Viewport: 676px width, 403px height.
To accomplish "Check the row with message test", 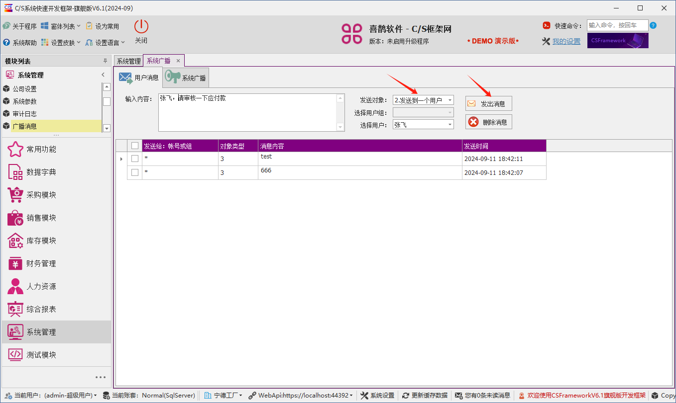I will (135, 159).
